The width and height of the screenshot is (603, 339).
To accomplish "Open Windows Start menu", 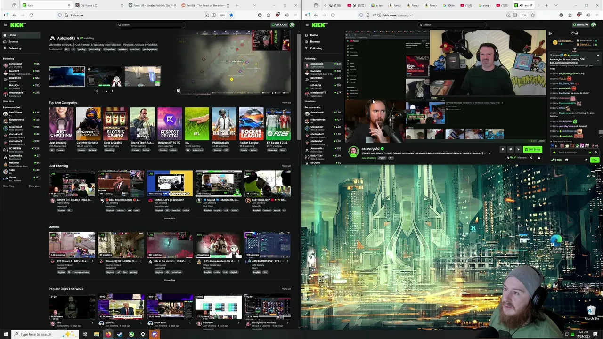I will pyautogui.click(x=6, y=334).
